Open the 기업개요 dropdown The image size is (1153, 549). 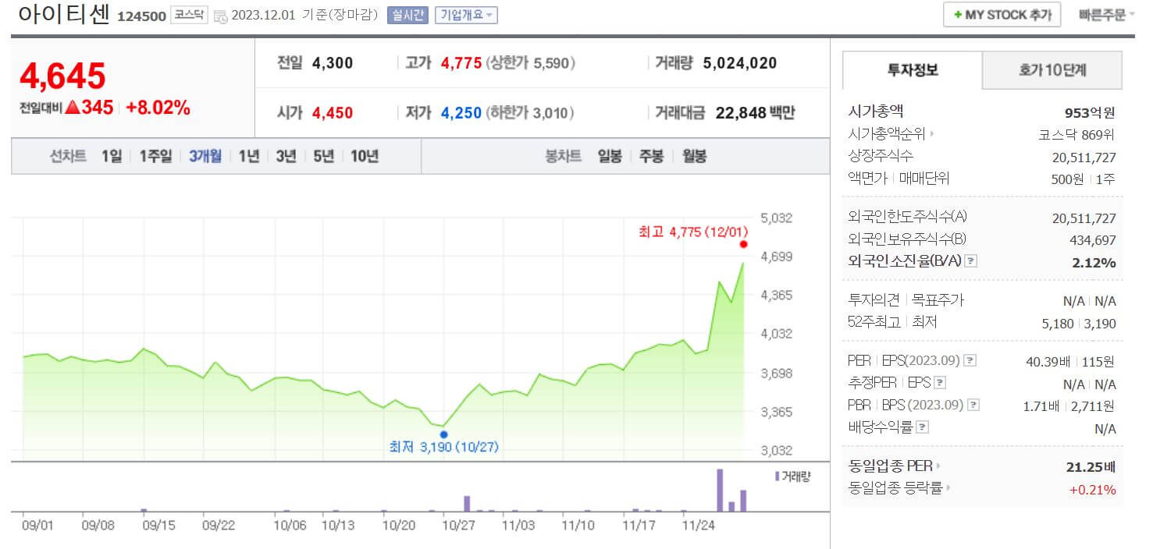(465, 13)
